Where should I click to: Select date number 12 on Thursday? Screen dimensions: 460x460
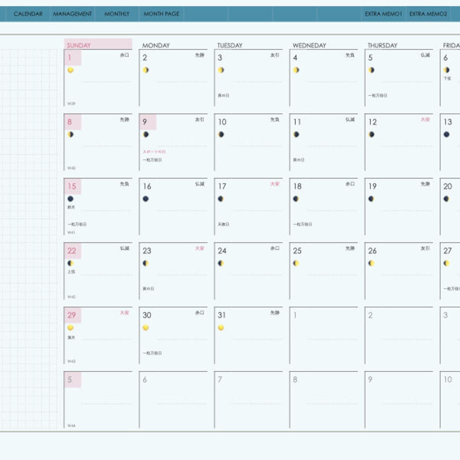tap(372, 121)
